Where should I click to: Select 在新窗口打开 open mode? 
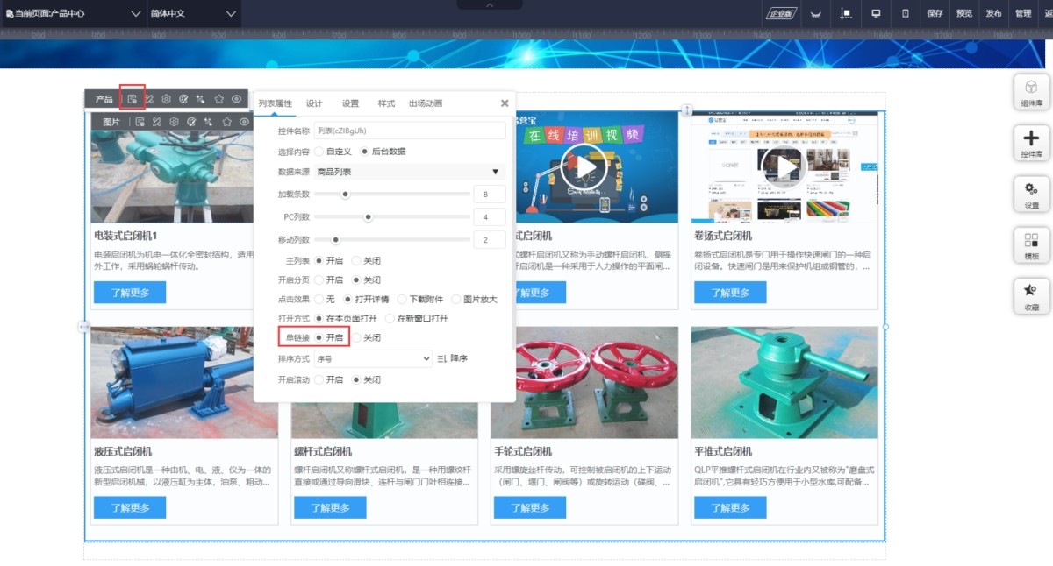[x=390, y=318]
